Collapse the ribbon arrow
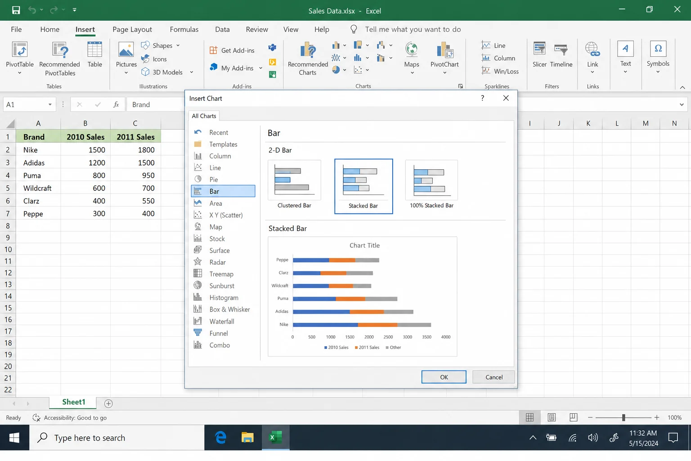 682,87
